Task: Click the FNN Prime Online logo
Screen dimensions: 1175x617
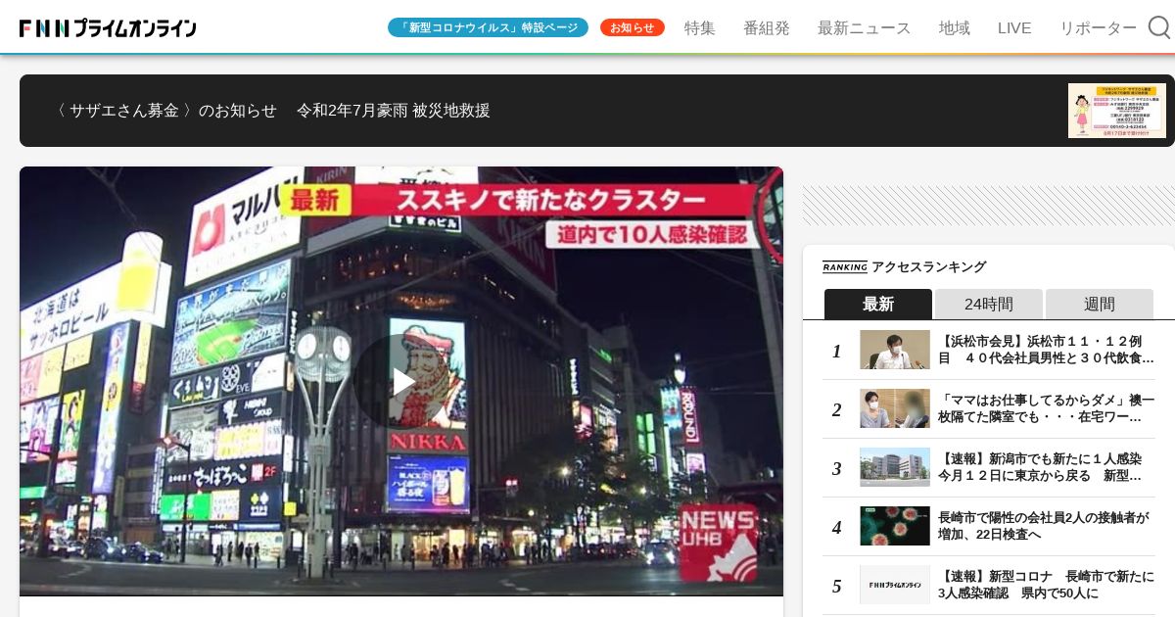Action: [x=108, y=28]
